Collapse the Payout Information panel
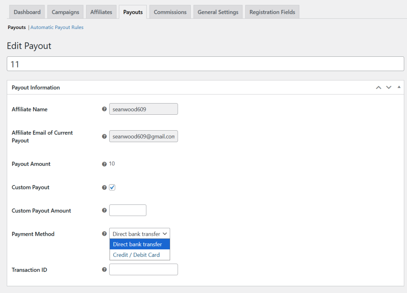 (x=399, y=87)
